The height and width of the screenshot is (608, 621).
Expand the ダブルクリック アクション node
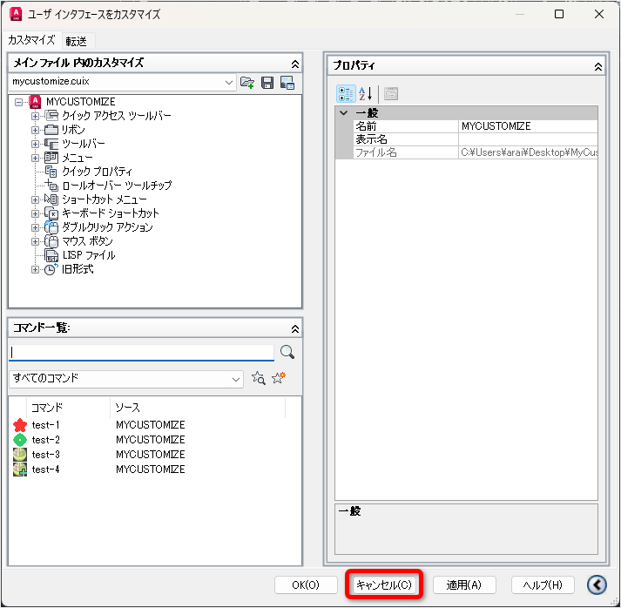(x=35, y=227)
